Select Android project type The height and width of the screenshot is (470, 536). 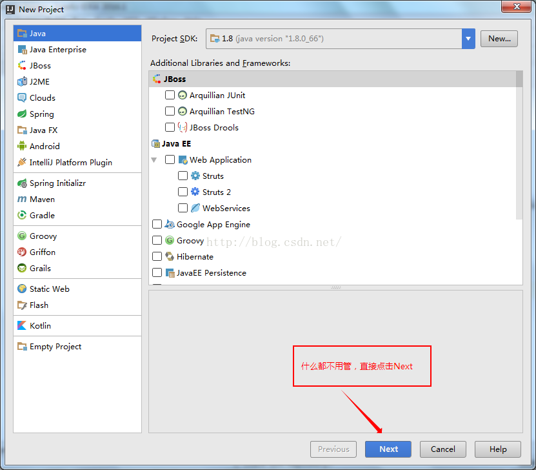click(77, 146)
